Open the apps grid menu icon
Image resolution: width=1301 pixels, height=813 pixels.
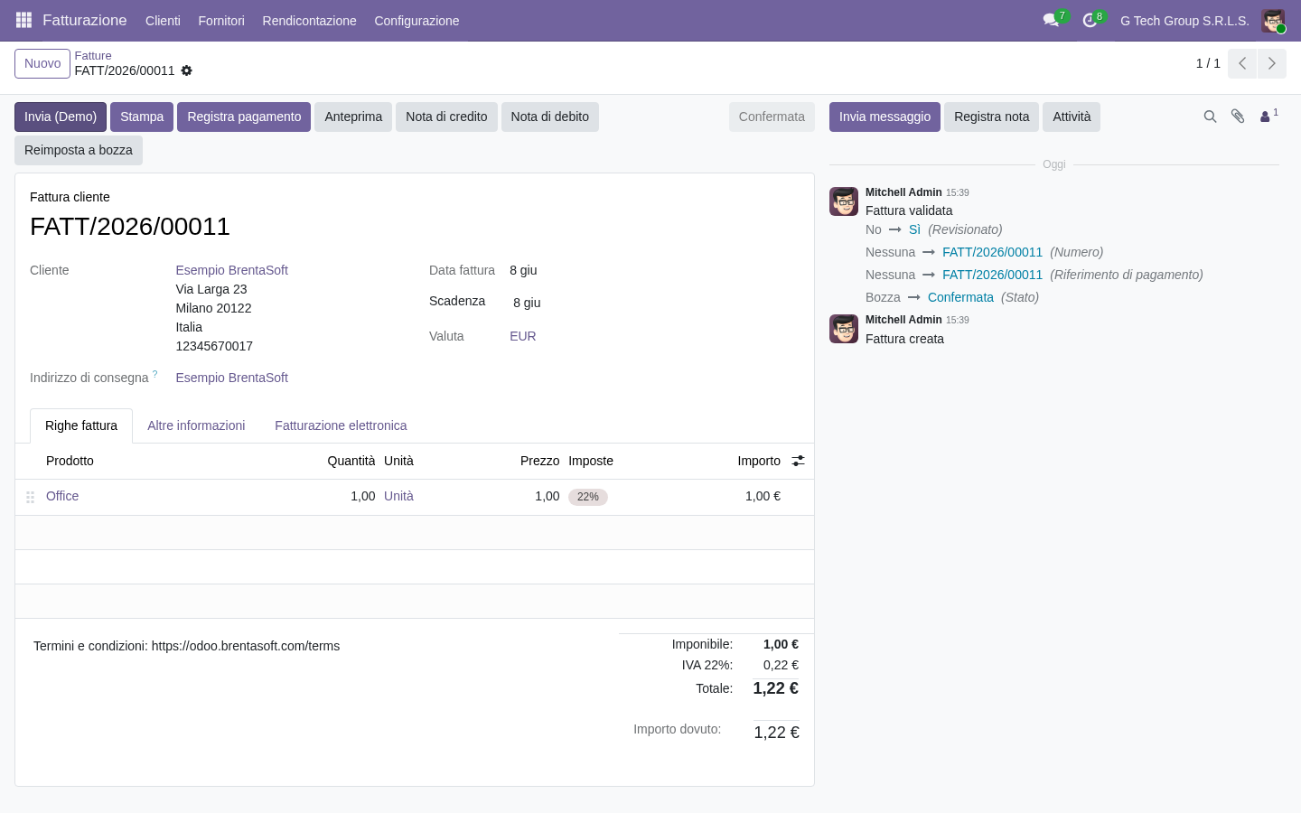(x=24, y=20)
